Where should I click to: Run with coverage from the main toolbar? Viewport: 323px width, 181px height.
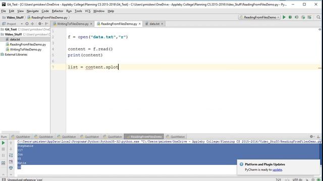pos(296,17)
